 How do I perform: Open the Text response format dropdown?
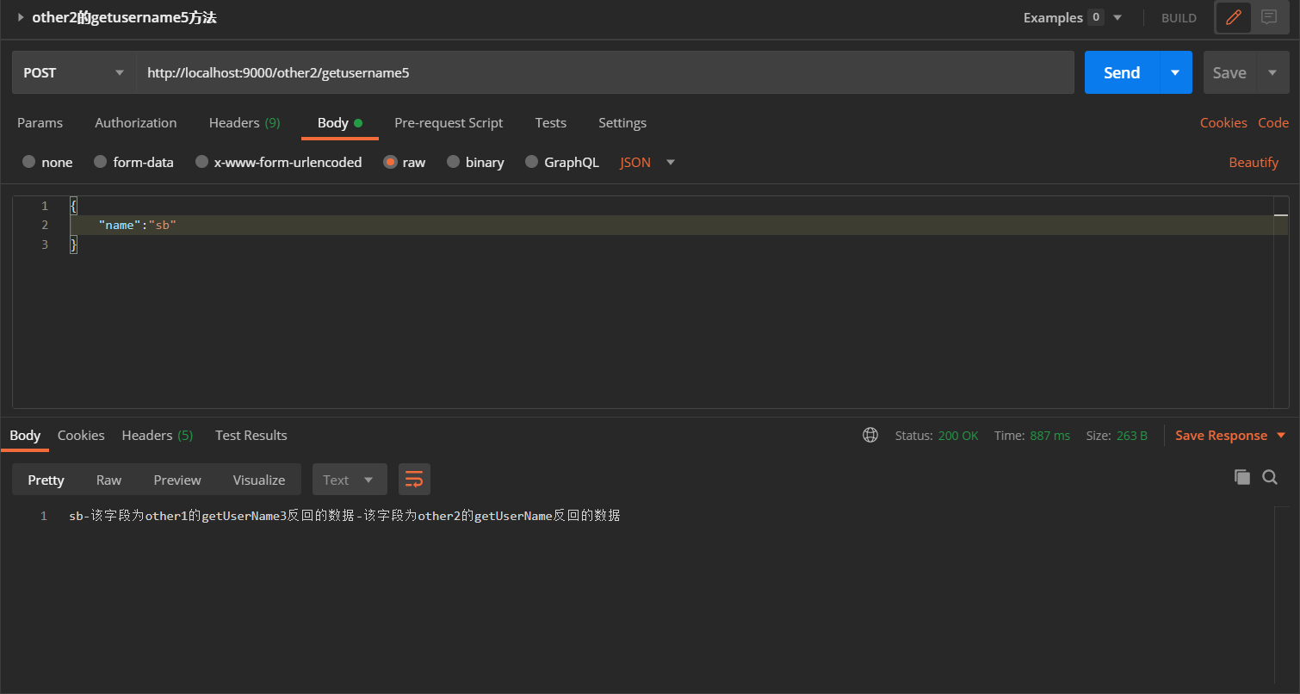(x=350, y=480)
